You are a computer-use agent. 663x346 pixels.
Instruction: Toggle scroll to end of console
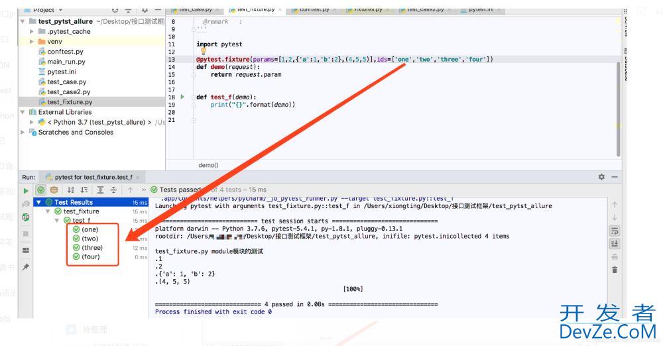coord(615,244)
